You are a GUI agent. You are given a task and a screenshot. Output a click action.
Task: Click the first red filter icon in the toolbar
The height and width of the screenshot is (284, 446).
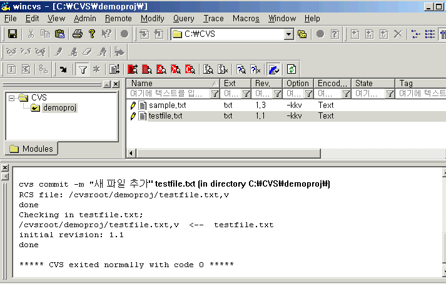pos(132,69)
